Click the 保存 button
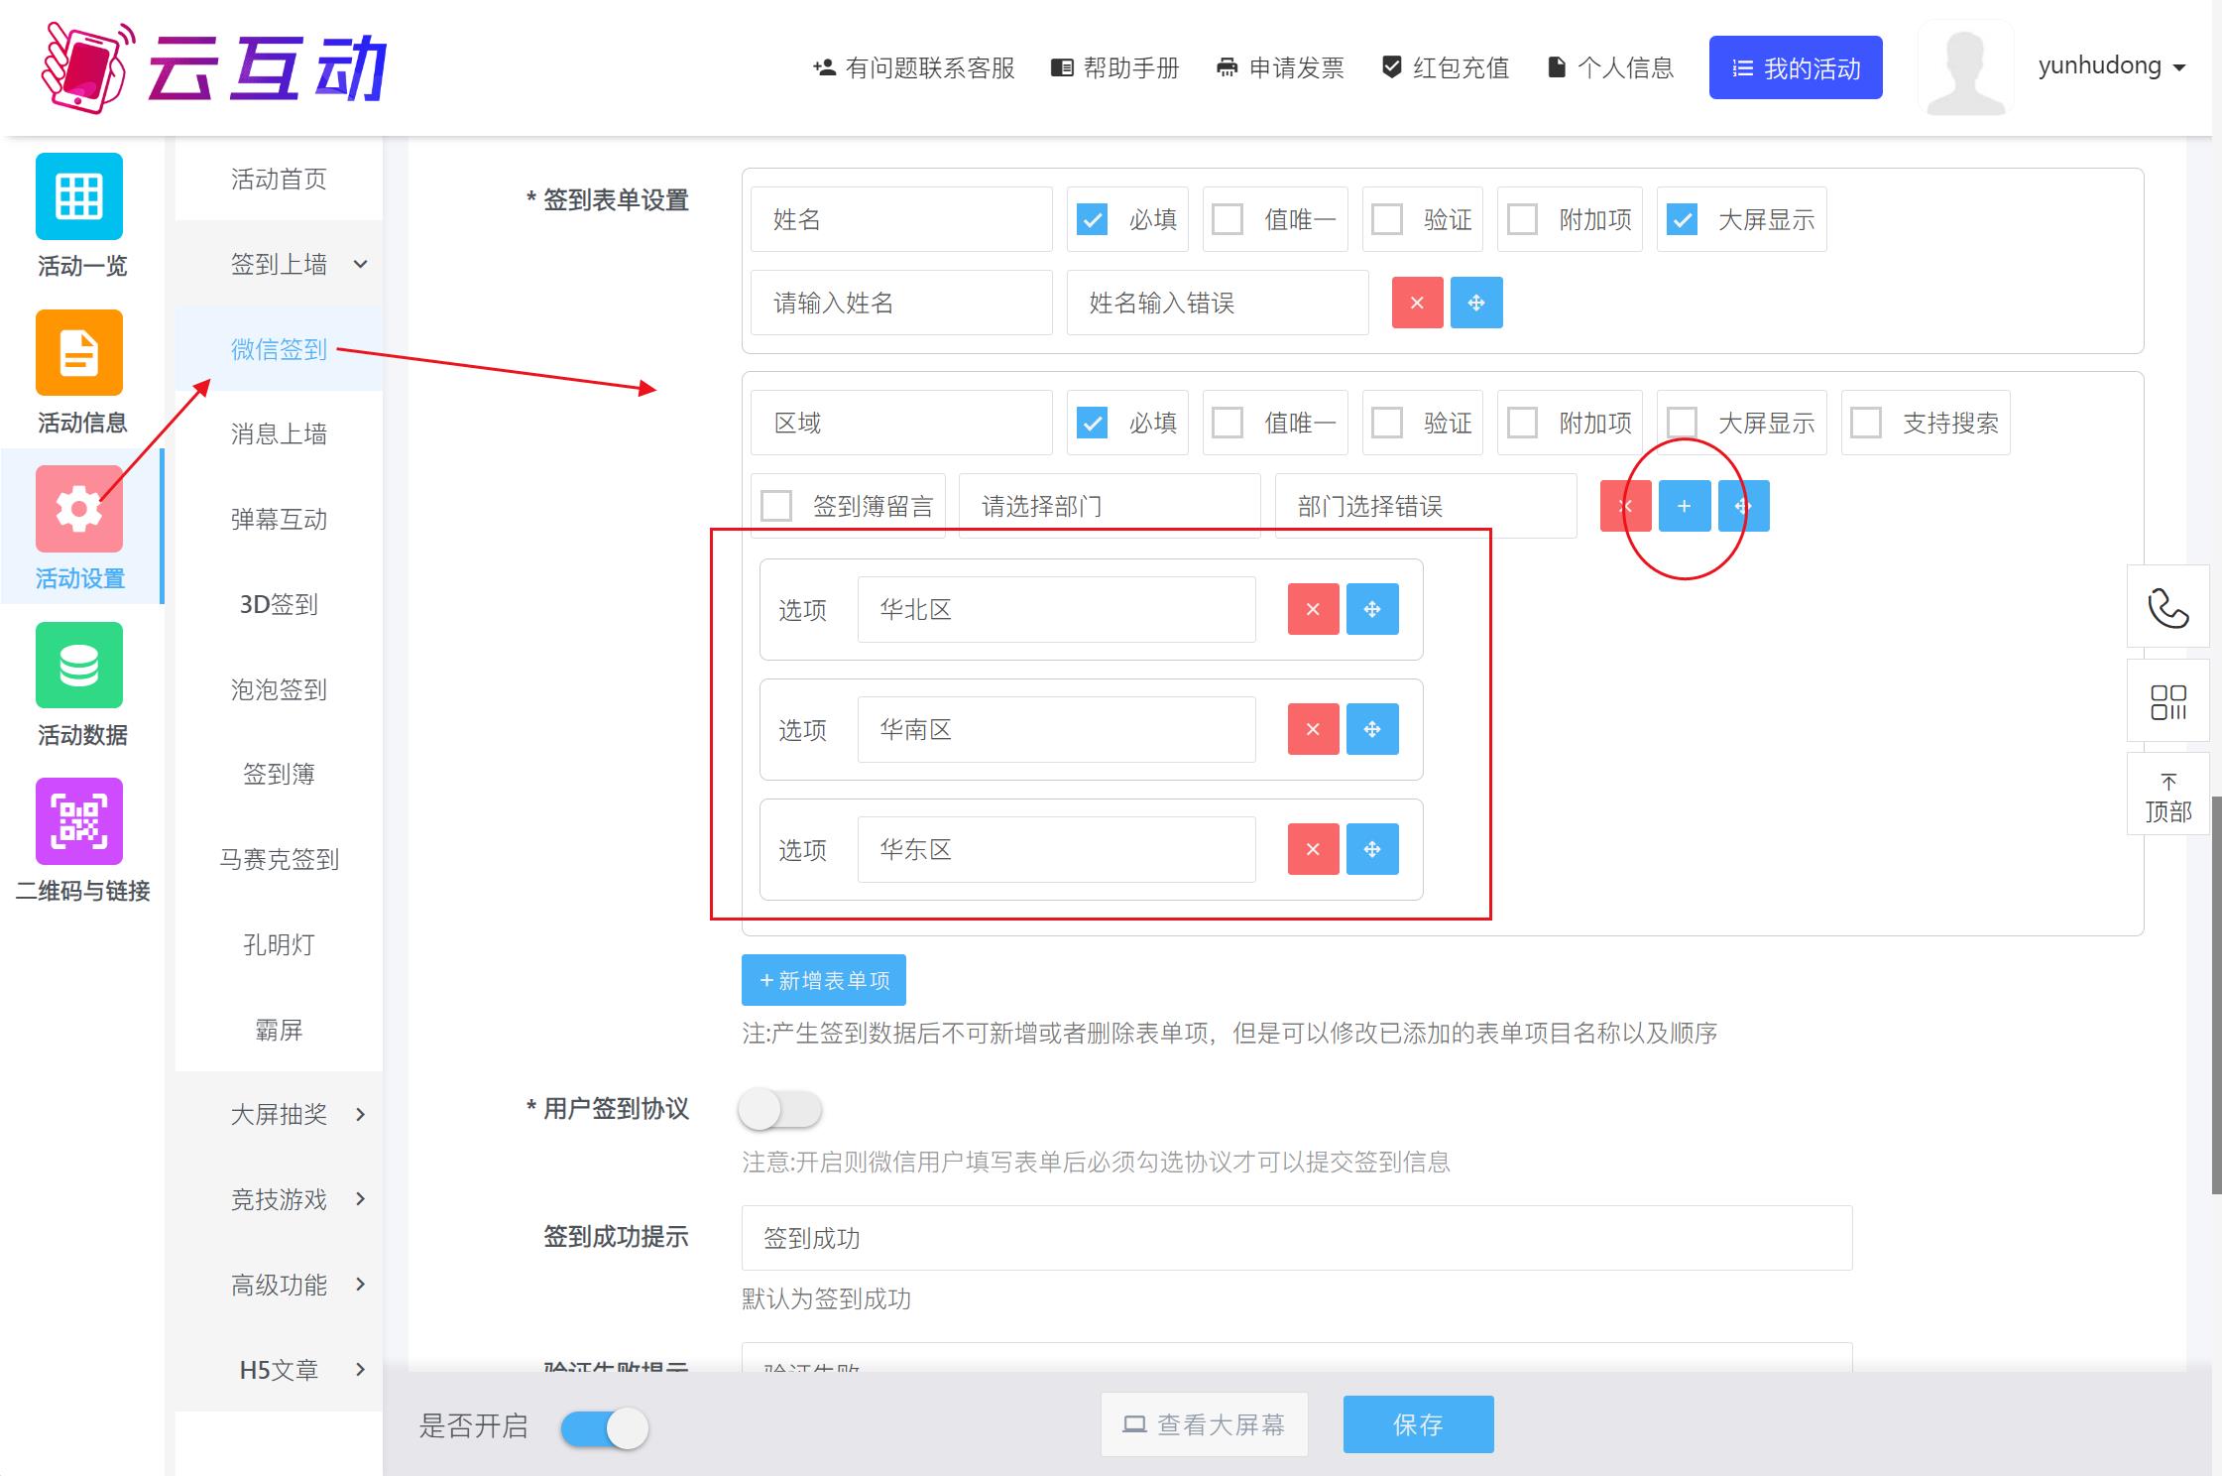 (x=1418, y=1424)
